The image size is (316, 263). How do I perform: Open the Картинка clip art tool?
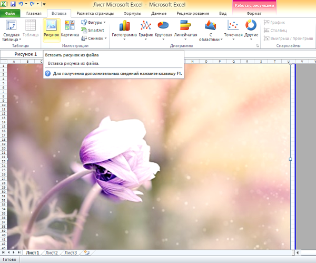coord(70,29)
